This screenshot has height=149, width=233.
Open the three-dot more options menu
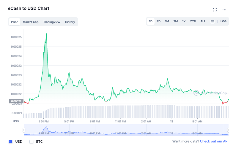[224, 10]
